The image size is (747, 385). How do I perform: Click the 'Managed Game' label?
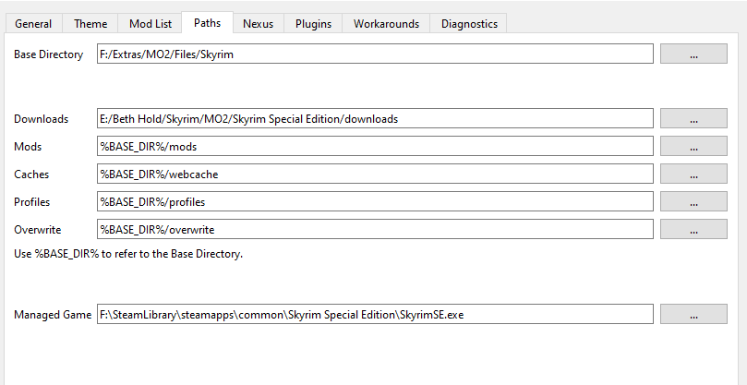point(53,315)
